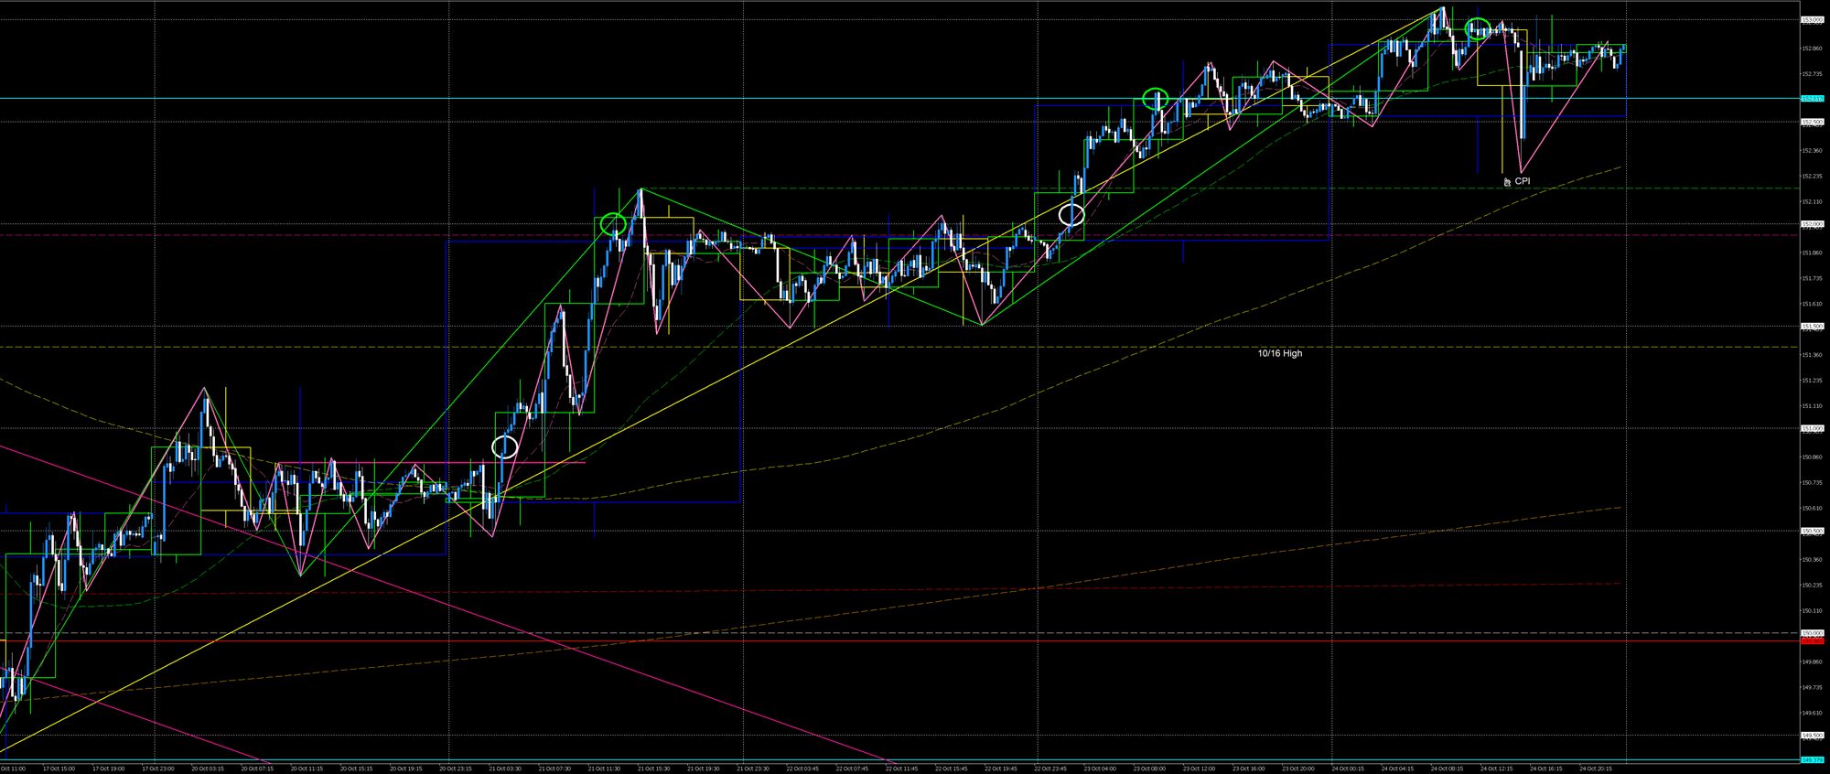Select the green ellipse on the upper cyan line
The width and height of the screenshot is (1830, 774).
[x=1157, y=97]
